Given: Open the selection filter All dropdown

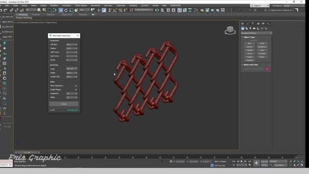Looking at the screenshot, I should (31, 10).
